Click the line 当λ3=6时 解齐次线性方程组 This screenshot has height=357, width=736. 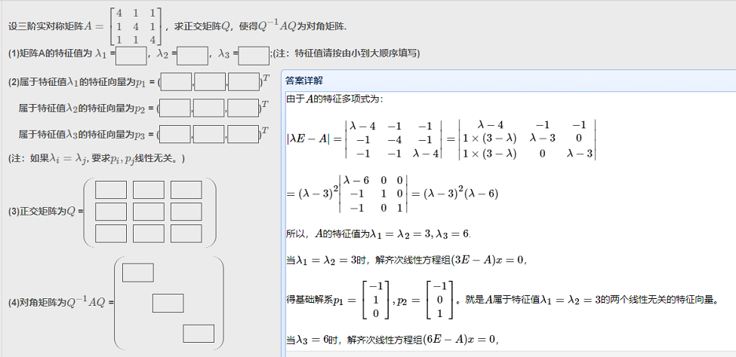pyautogui.click(x=392, y=340)
